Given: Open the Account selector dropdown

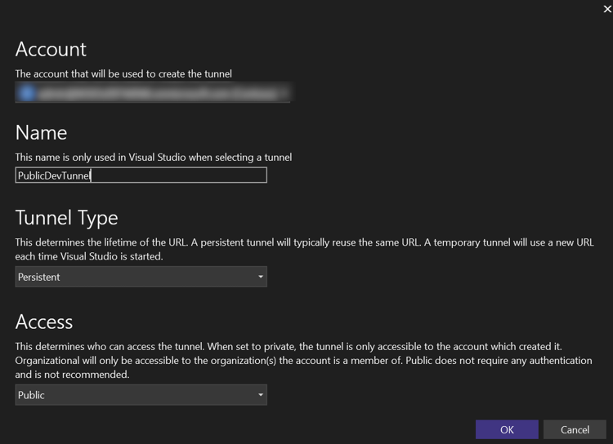Looking at the screenshot, I should tap(153, 93).
